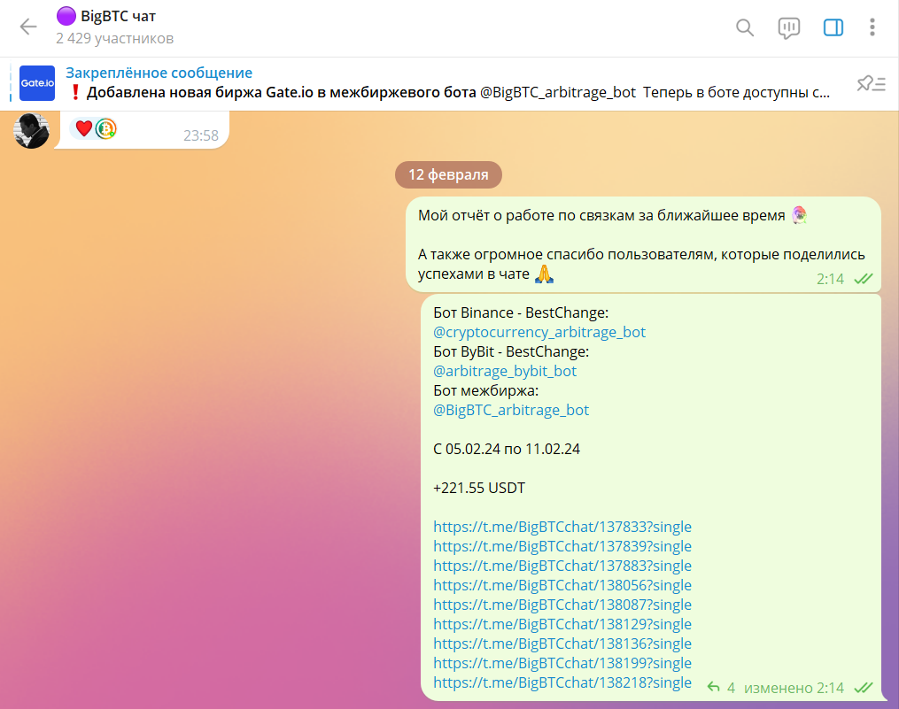Open link BigBTCchat/138056
Image resolution: width=899 pixels, height=709 pixels.
tap(562, 585)
